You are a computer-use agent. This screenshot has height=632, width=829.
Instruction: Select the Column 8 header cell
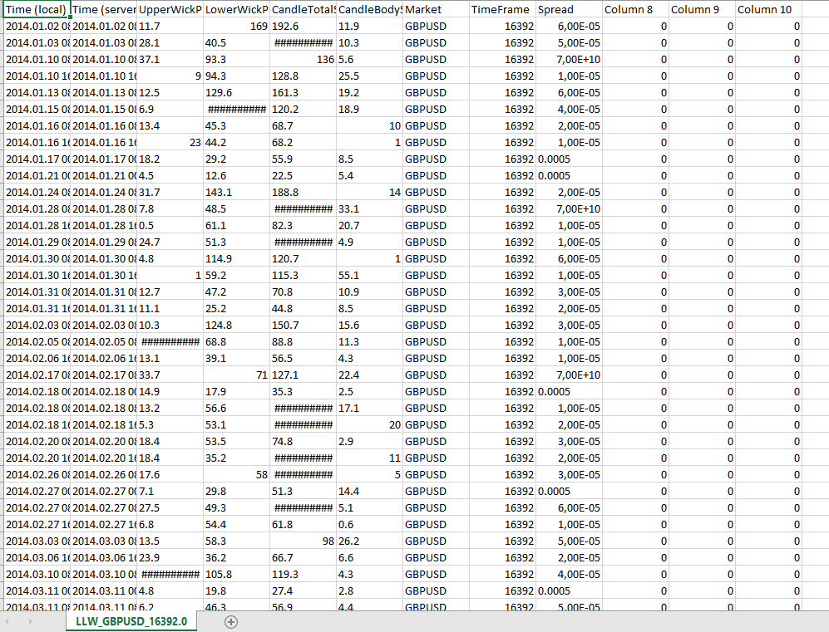pos(636,9)
